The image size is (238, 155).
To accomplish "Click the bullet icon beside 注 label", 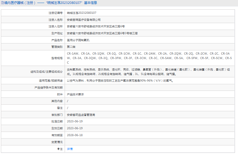I will (x=58, y=149).
